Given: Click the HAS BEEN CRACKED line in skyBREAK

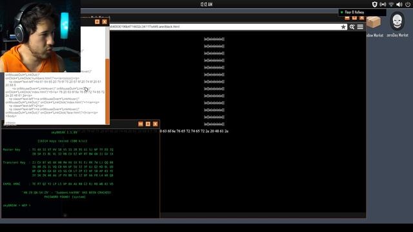Looking at the screenshot, I should coord(66,193).
